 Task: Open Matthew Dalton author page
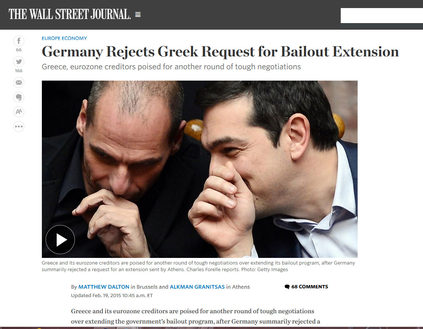coord(104,287)
